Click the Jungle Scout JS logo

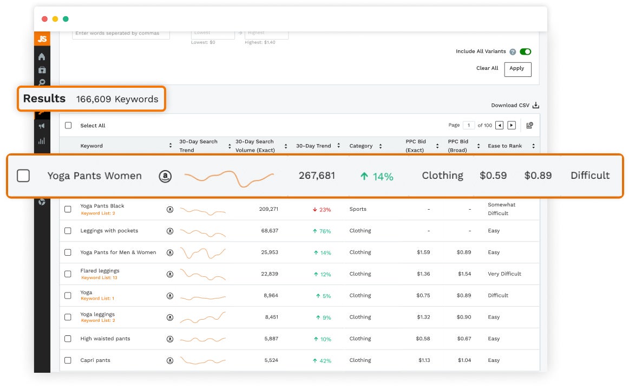(x=42, y=39)
